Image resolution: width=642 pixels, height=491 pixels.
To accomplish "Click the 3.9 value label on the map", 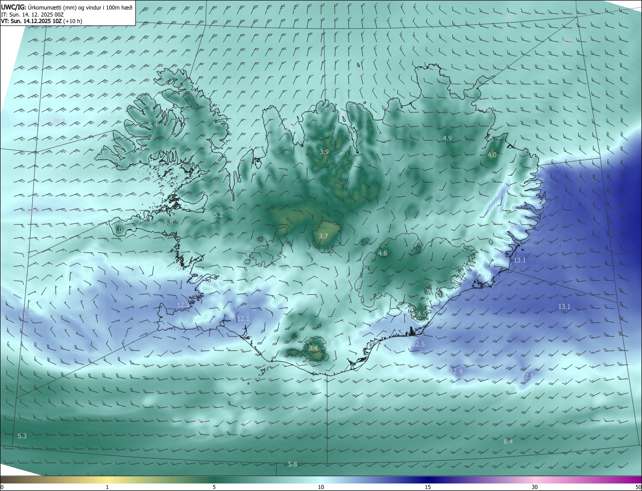I will click(324, 152).
